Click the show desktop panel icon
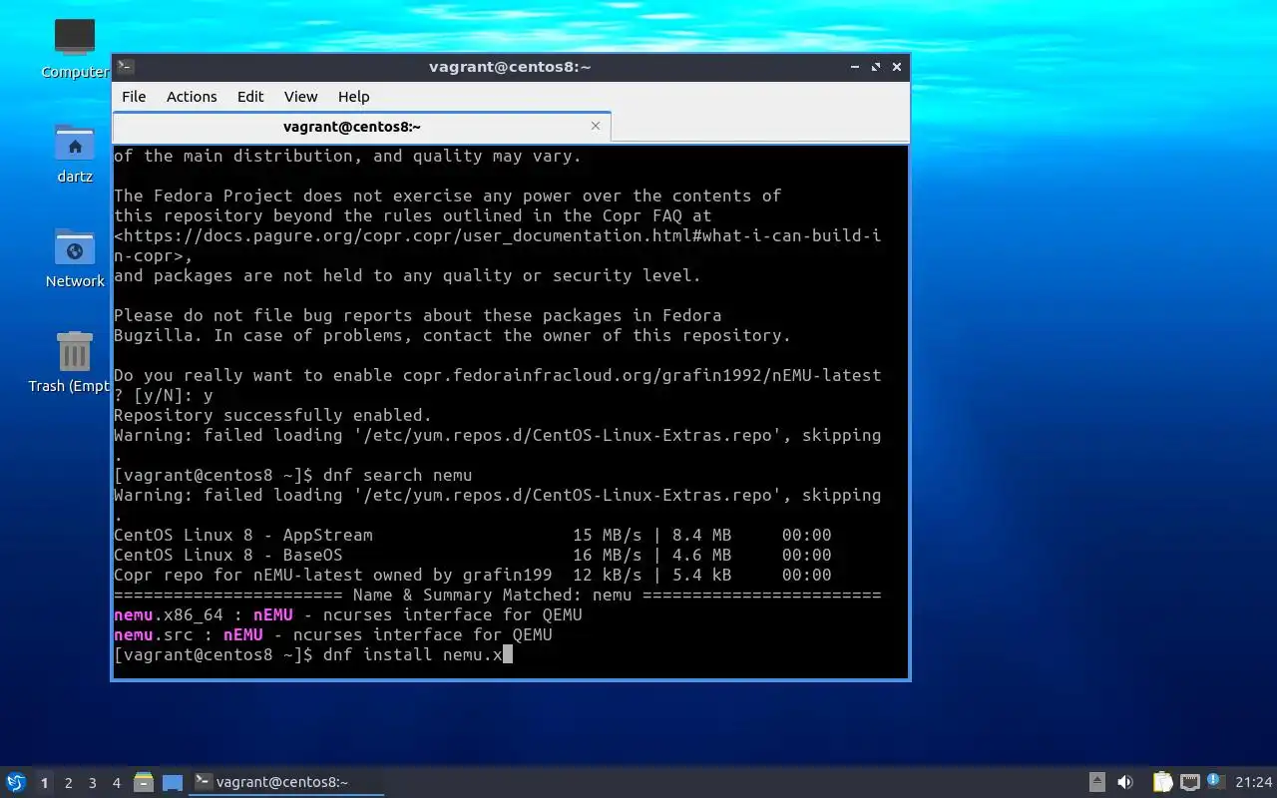Viewport: 1277px width, 798px height. point(173,783)
